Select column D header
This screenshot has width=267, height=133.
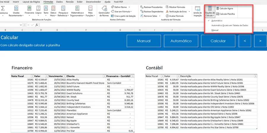point(41,30)
